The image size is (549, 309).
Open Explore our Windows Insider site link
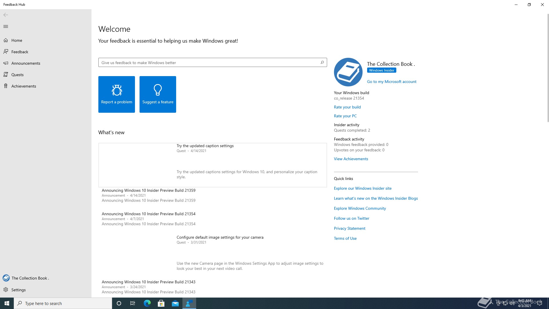363,188
